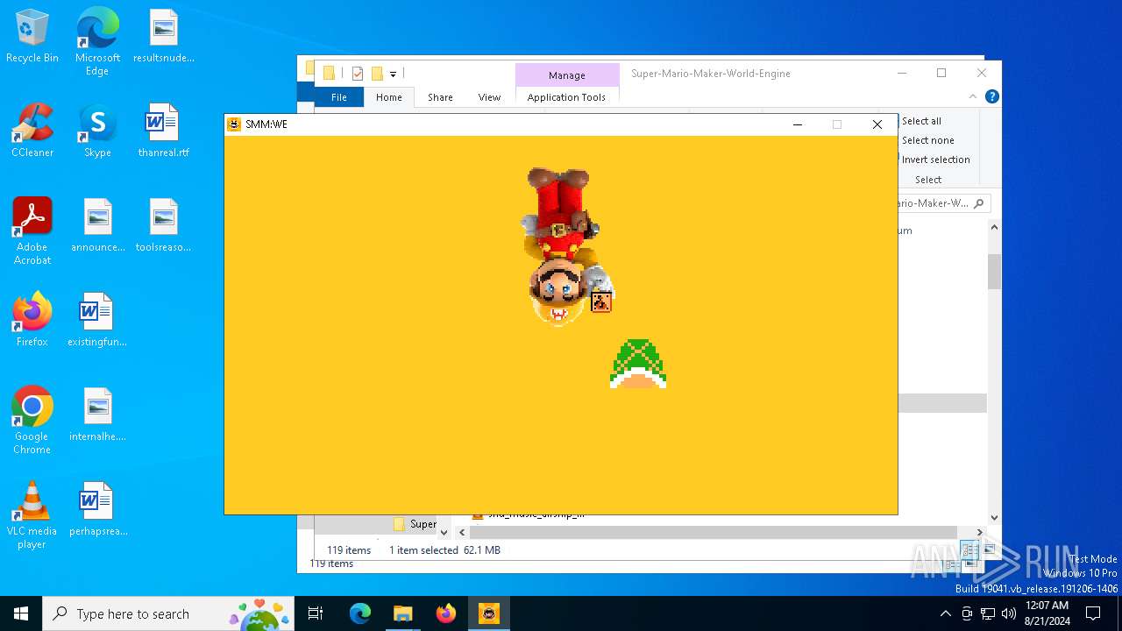Open the volume icon in system tray
The image size is (1122, 631).
pyautogui.click(x=1008, y=613)
